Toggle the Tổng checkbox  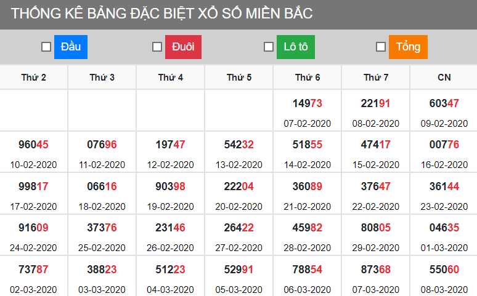(x=381, y=47)
